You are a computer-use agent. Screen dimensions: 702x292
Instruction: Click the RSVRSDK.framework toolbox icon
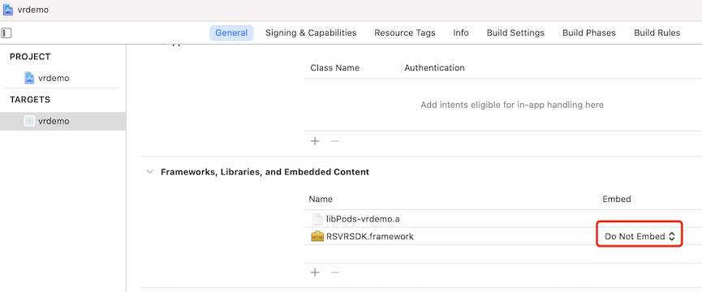click(x=317, y=236)
